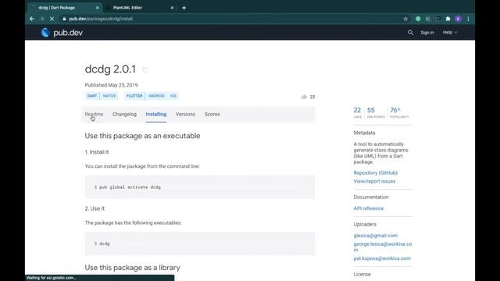Image resolution: width=500 pixels, height=281 pixels.
Task: Click the 'pub global activate dcdg' code block
Action: click(200, 187)
